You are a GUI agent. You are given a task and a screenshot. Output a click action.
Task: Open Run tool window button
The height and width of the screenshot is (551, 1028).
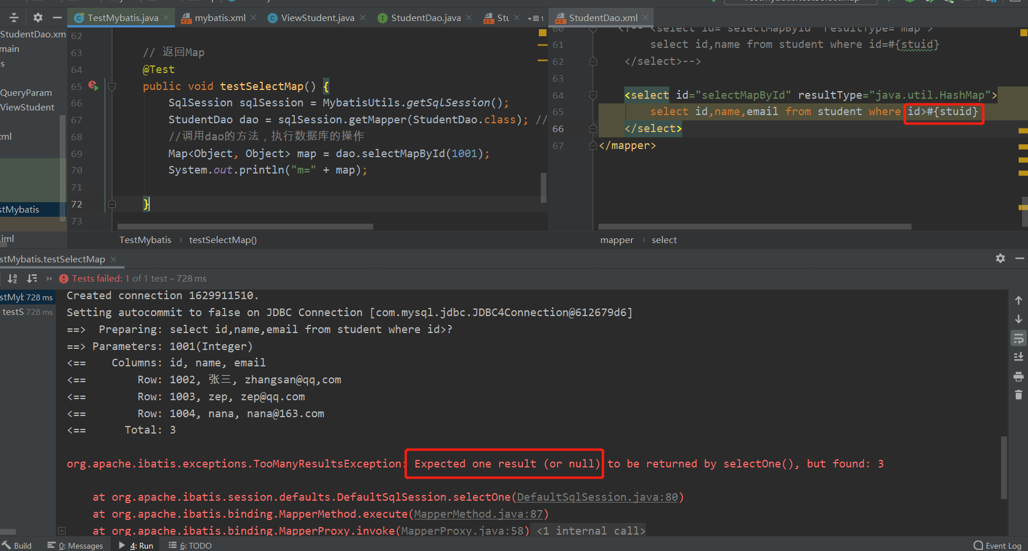pyautogui.click(x=136, y=545)
